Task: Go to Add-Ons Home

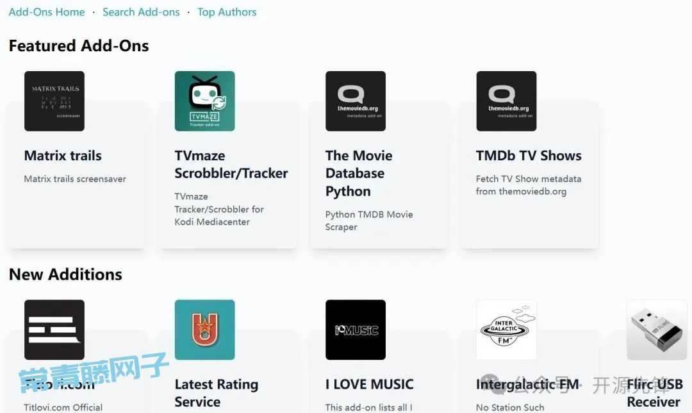Action: [47, 12]
